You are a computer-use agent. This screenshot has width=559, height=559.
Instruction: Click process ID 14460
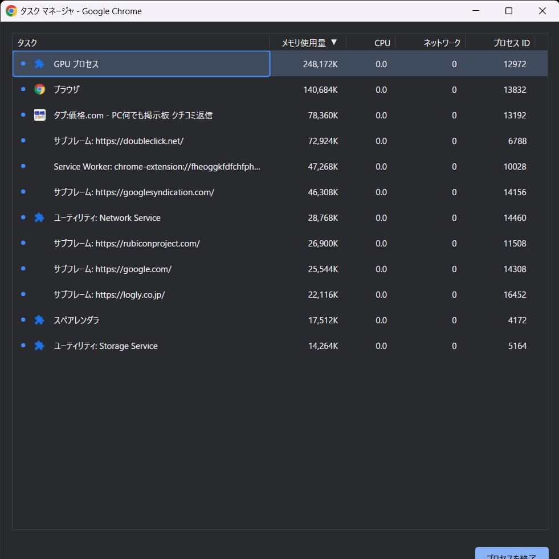515,218
